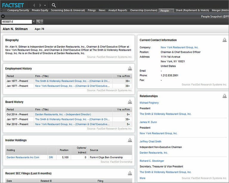Click Board History Firm - (Title) header
Image resolution: width=229 pixels, height=183 pixels.
(x=73, y=109)
